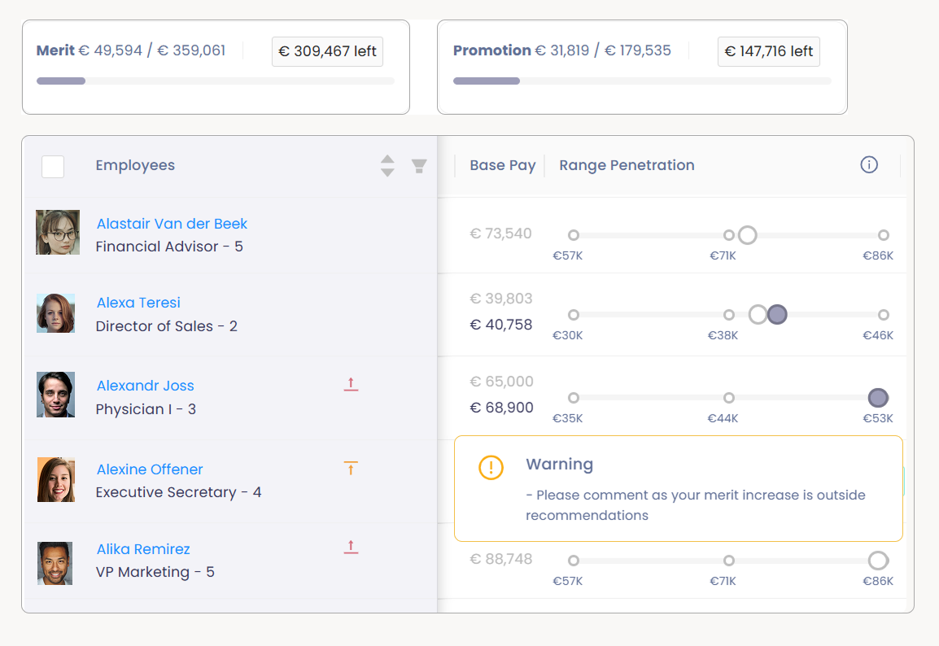View Range Penetration info via the info icon
Screen dimensions: 939x646
pyautogui.click(x=868, y=164)
